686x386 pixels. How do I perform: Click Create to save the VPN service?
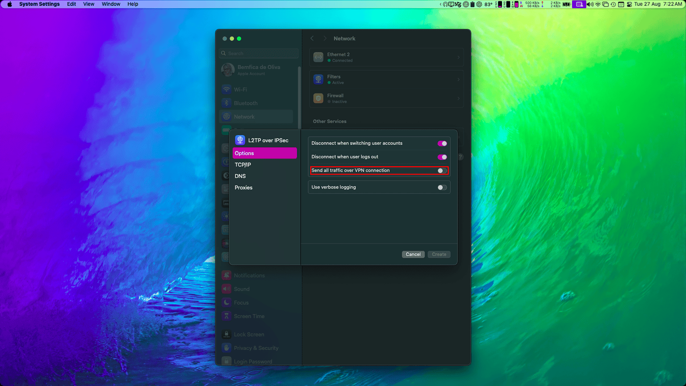point(439,254)
